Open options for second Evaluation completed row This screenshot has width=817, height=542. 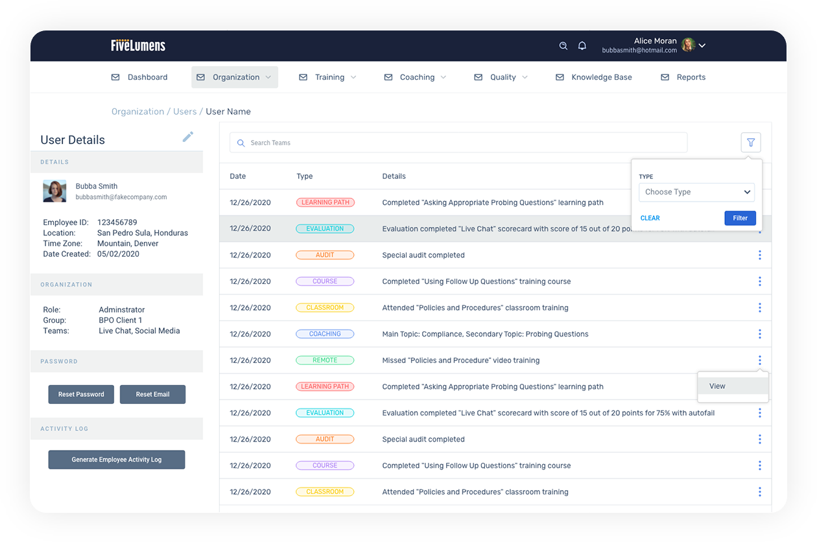pyautogui.click(x=759, y=413)
